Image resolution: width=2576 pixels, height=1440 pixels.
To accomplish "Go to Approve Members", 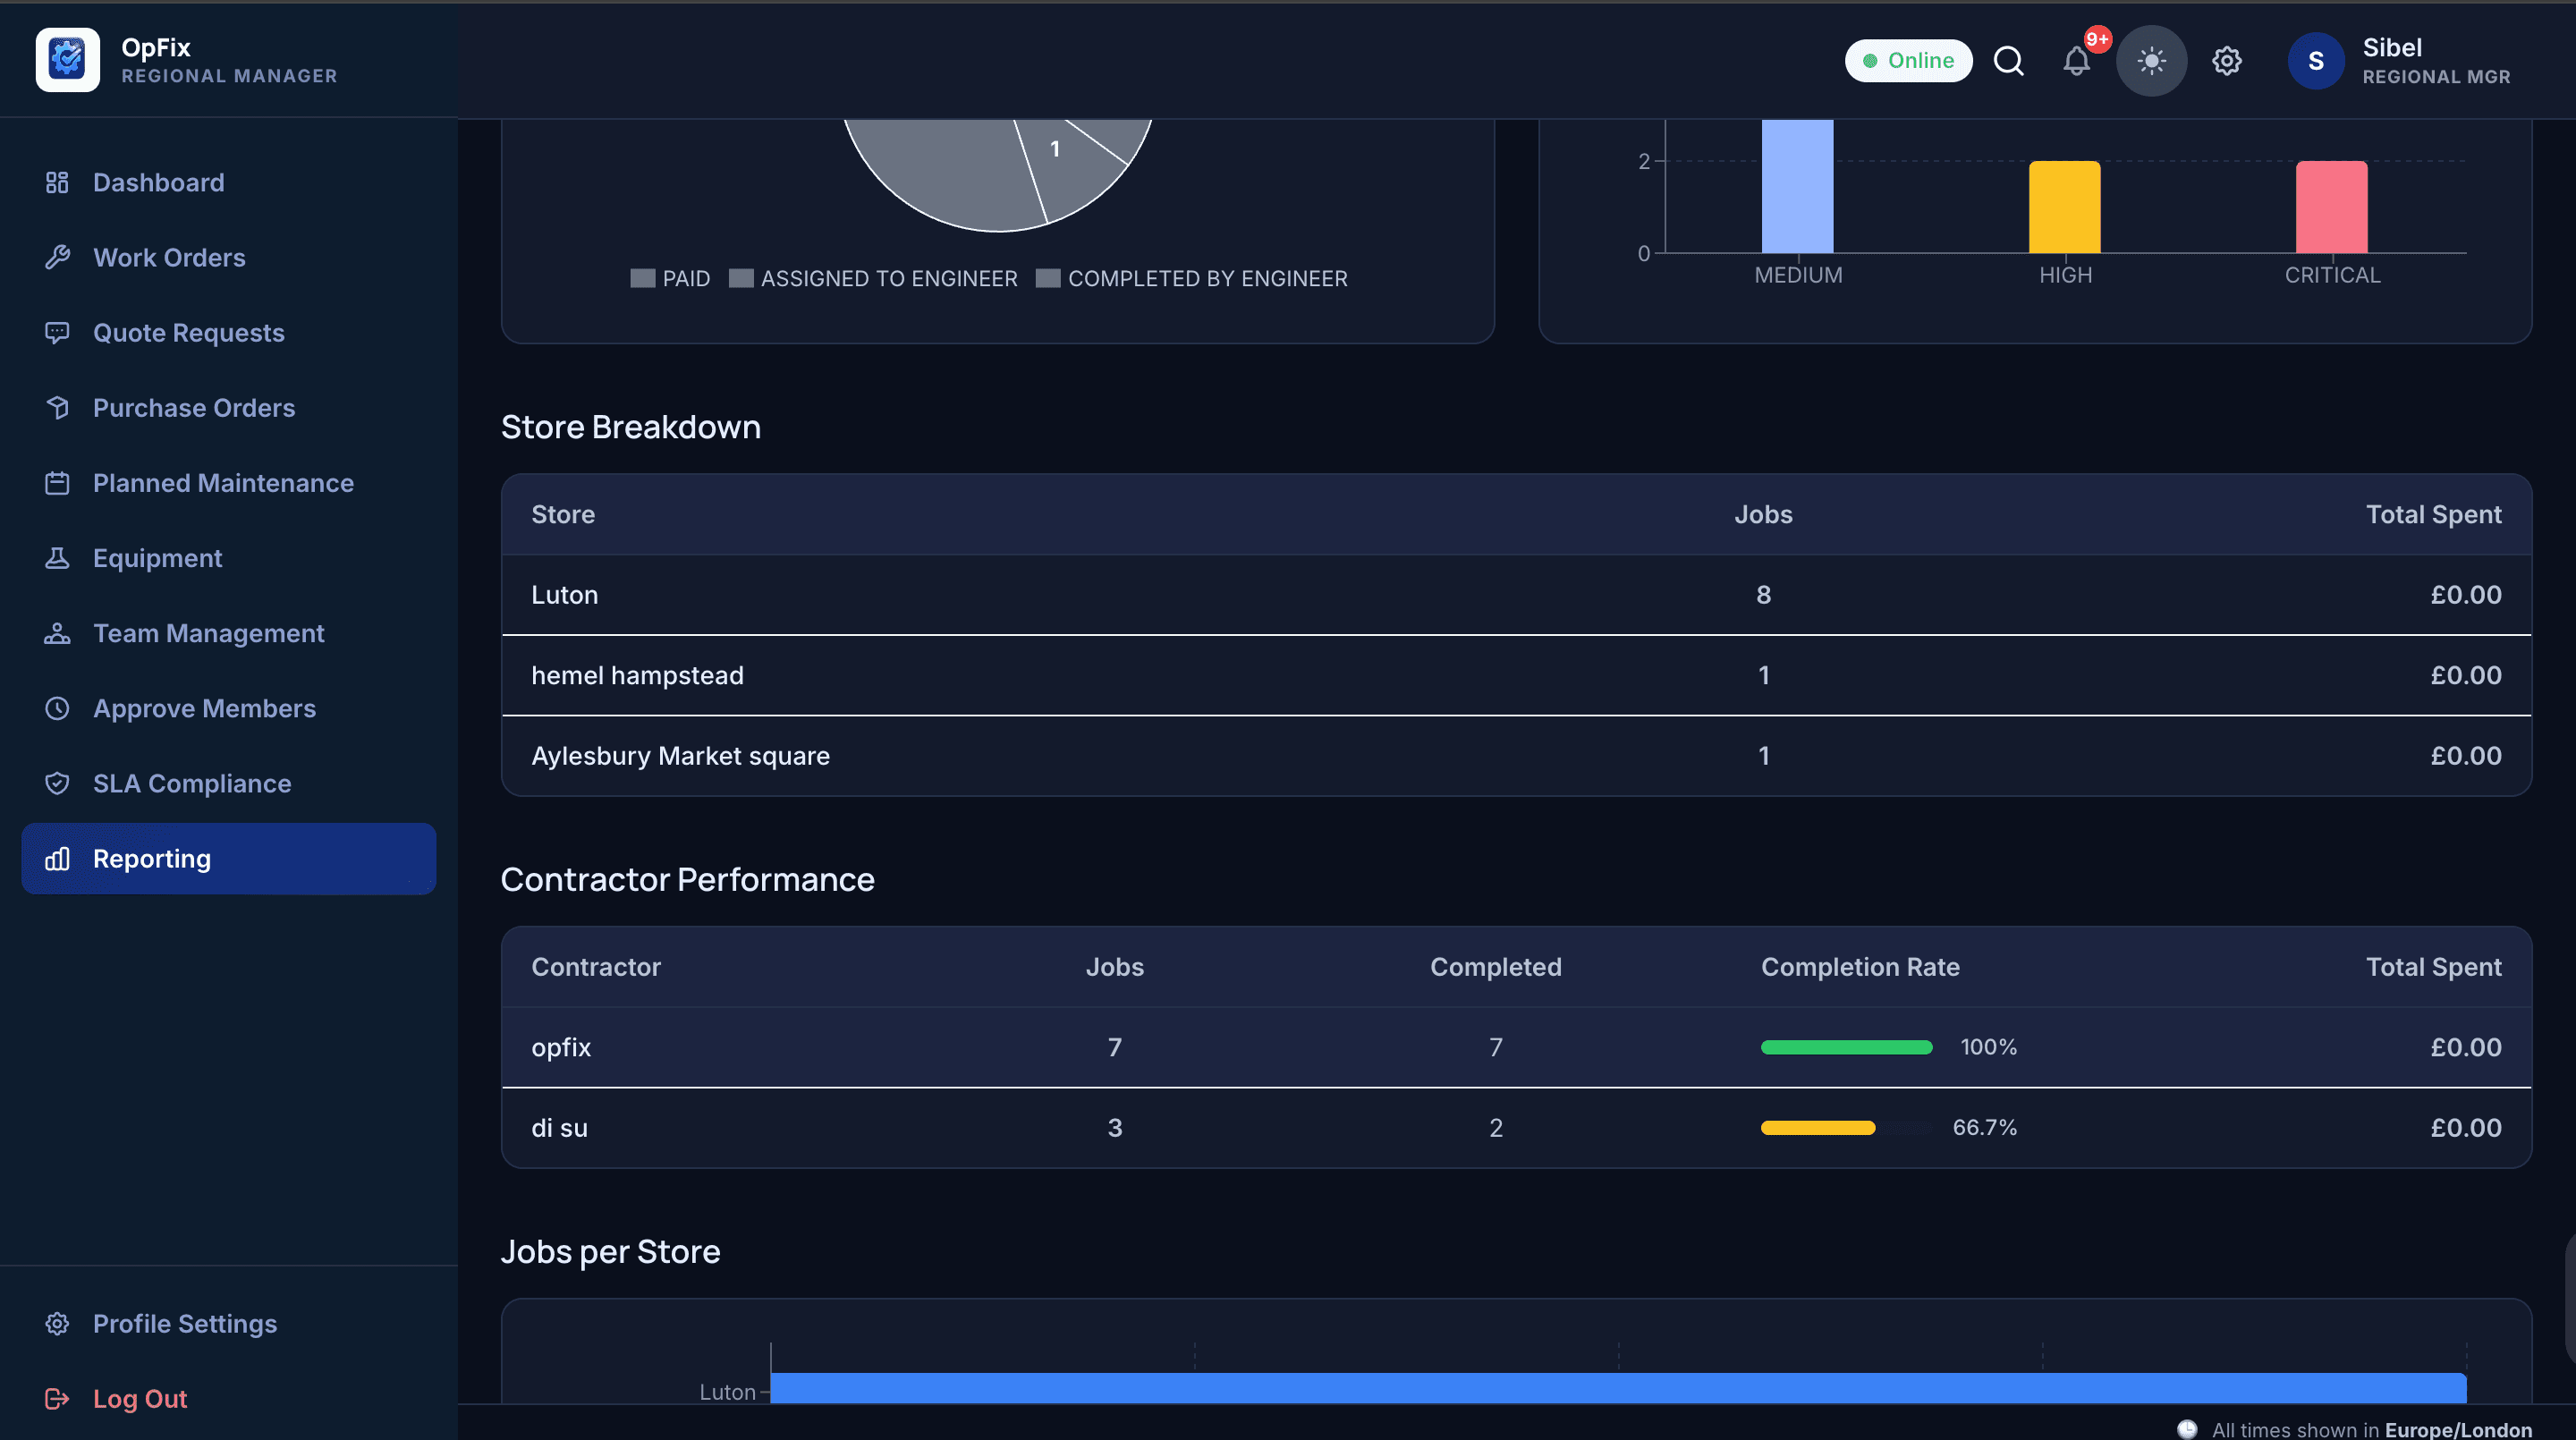I will (228, 708).
